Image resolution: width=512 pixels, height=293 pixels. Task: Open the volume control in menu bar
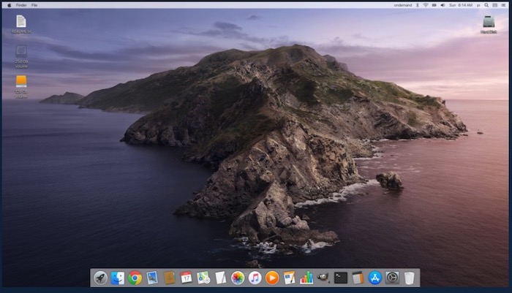(x=443, y=5)
